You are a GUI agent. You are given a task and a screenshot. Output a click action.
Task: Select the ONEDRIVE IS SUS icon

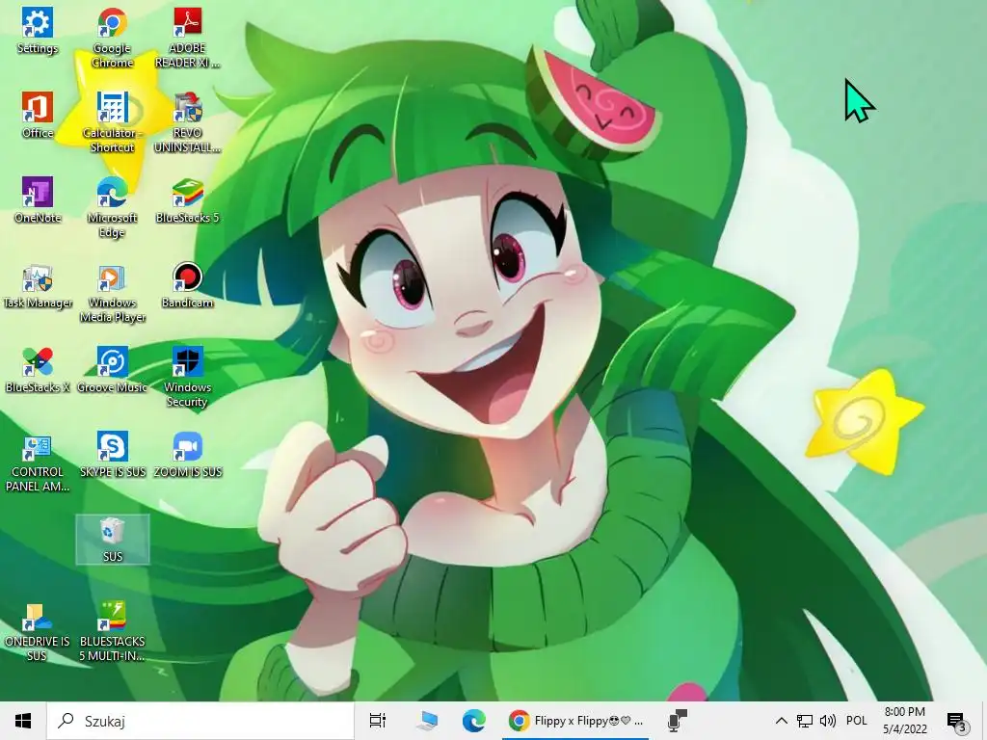38,631
